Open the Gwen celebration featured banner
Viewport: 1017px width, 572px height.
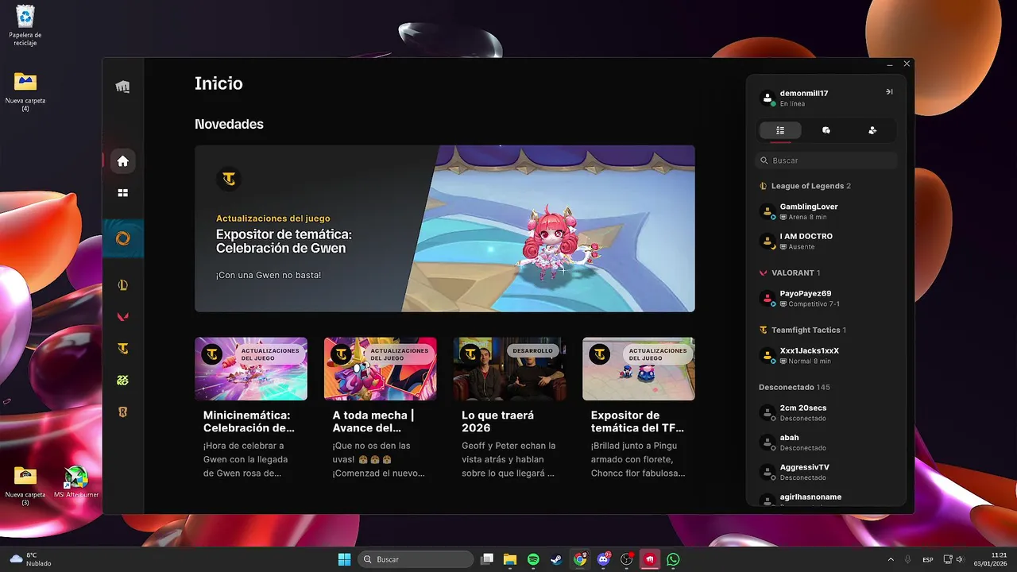pyautogui.click(x=445, y=228)
